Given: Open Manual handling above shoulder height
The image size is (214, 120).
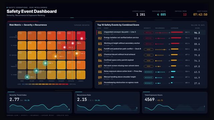Looking at the screenshot, I should 151,78.
